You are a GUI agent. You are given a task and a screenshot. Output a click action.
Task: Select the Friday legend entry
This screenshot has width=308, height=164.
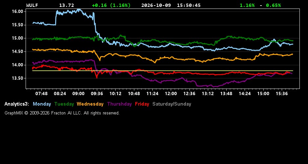142,104
